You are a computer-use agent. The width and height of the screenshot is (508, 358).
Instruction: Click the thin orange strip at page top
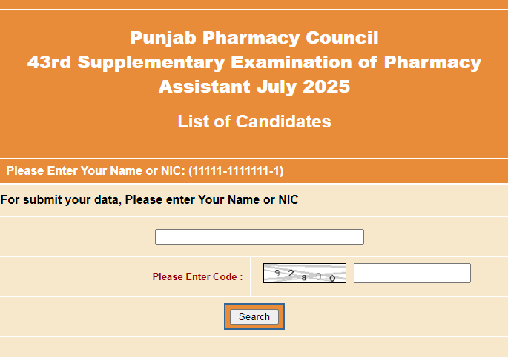pyautogui.click(x=254, y=4)
